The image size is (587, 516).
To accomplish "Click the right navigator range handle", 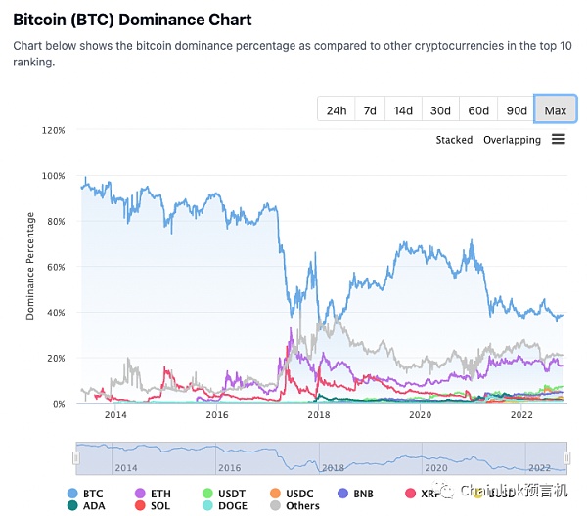I will [566, 458].
